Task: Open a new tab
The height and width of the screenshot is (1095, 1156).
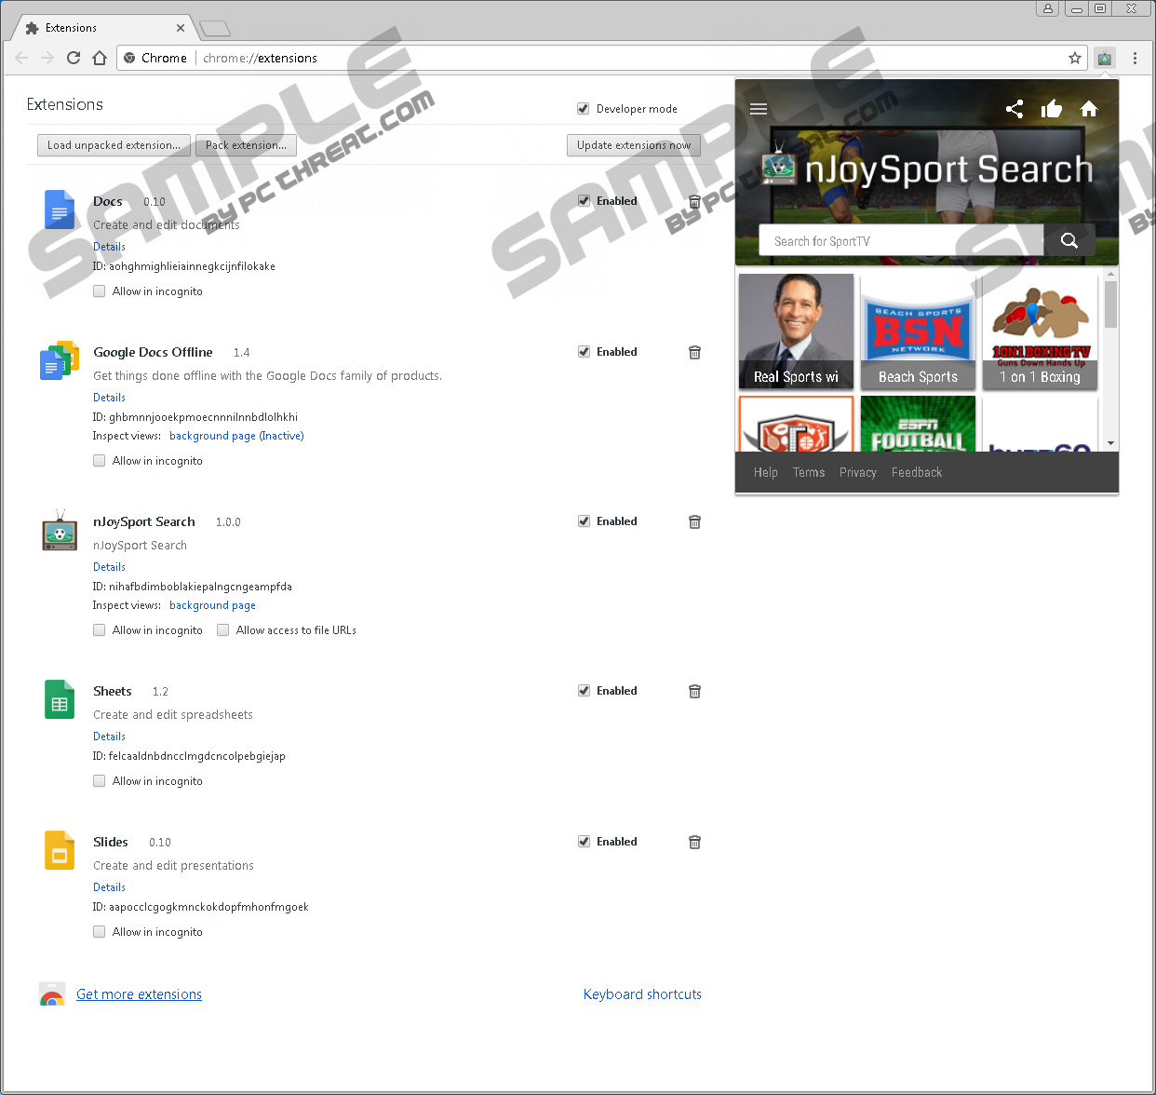Action: coord(215,29)
